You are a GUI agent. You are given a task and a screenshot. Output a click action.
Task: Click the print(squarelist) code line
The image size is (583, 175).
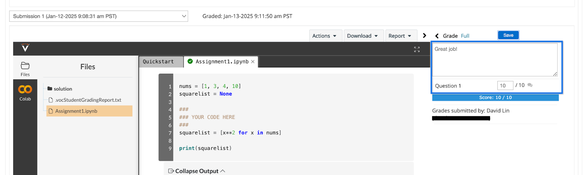205,148
